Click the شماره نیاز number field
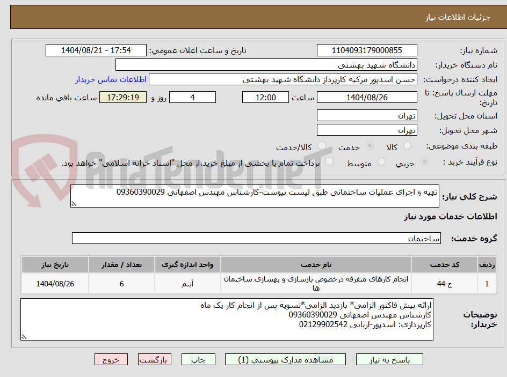This screenshot has width=507, height=377. 367,50
